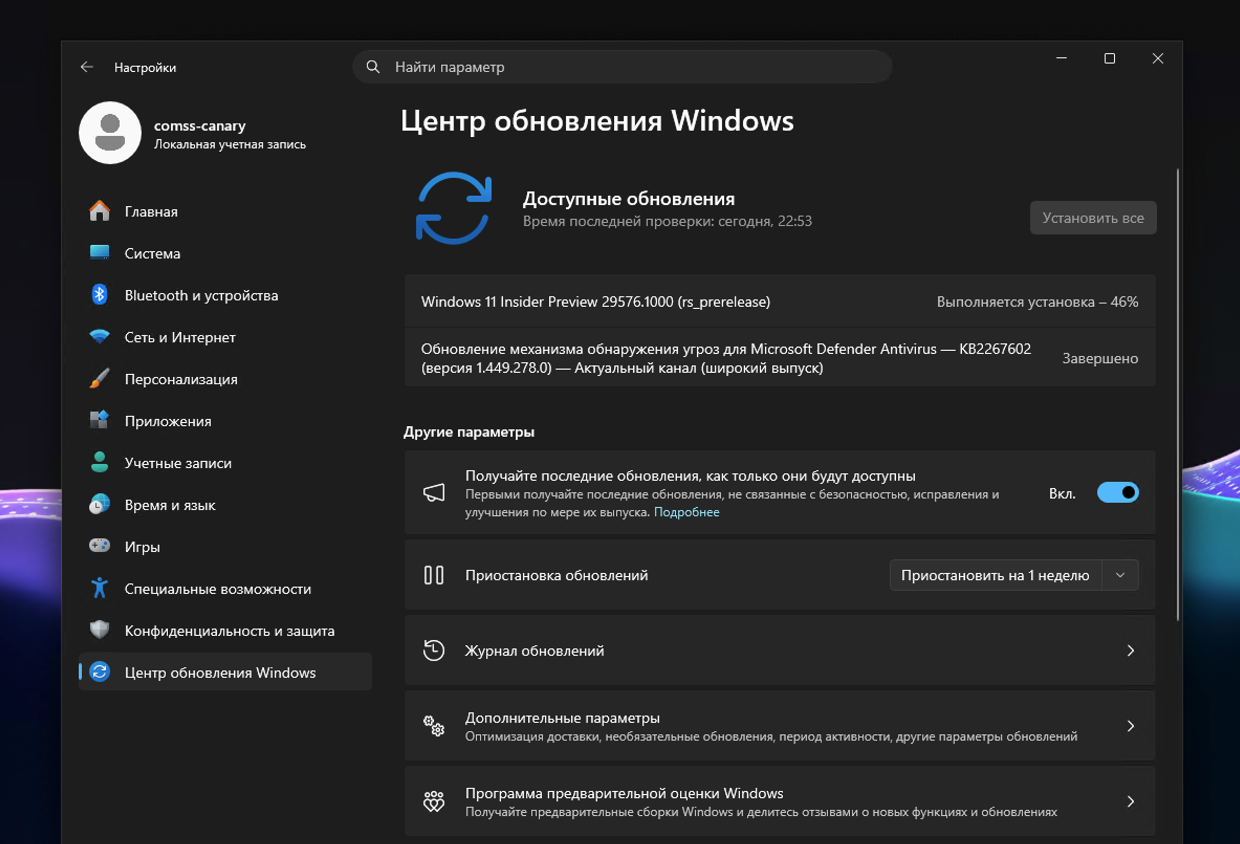Close the Settings window
The height and width of the screenshot is (844, 1240).
tap(1158, 58)
